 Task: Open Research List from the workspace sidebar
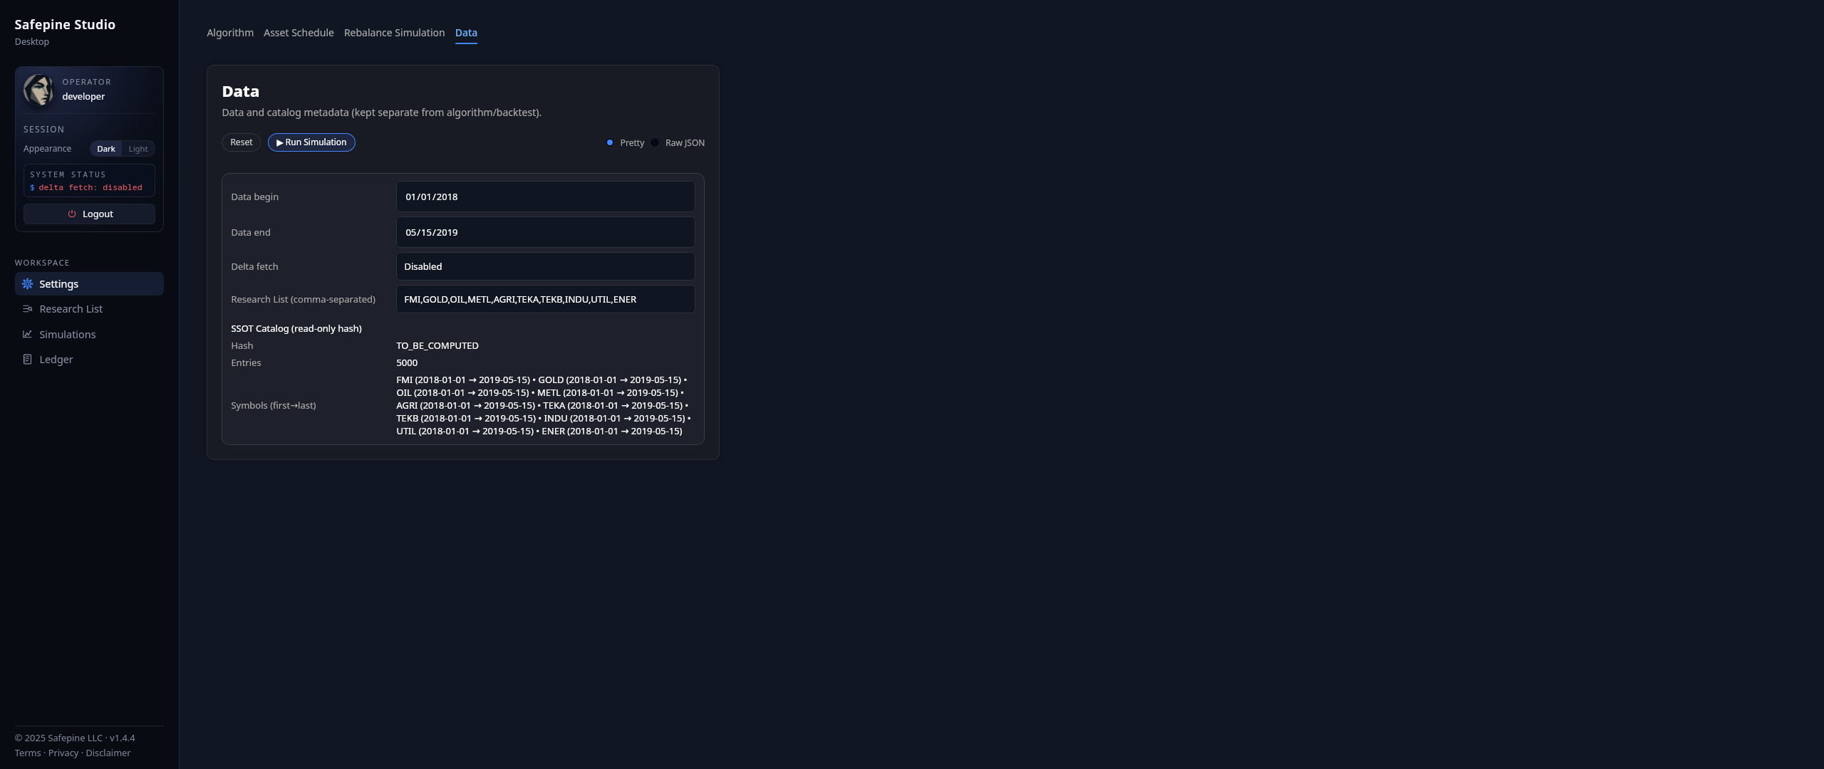(x=71, y=308)
